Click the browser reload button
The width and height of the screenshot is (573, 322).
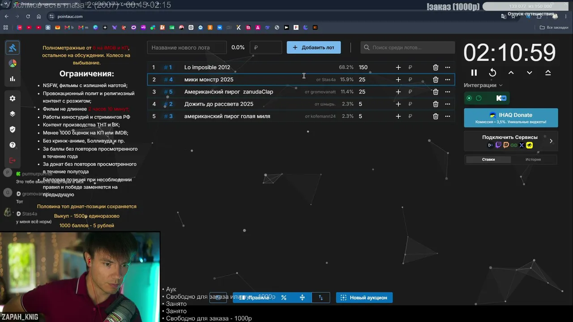[x=28, y=17]
